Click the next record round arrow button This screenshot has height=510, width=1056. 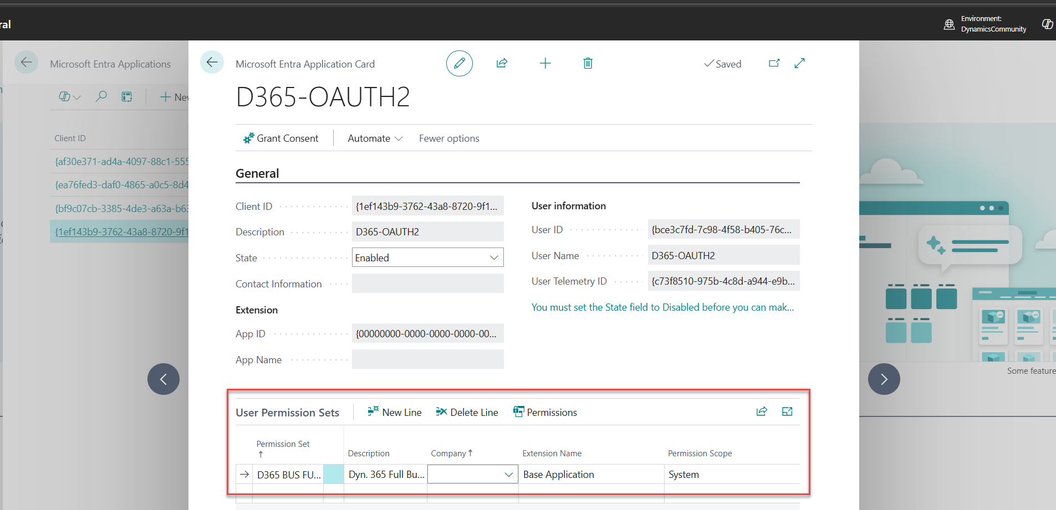(884, 379)
